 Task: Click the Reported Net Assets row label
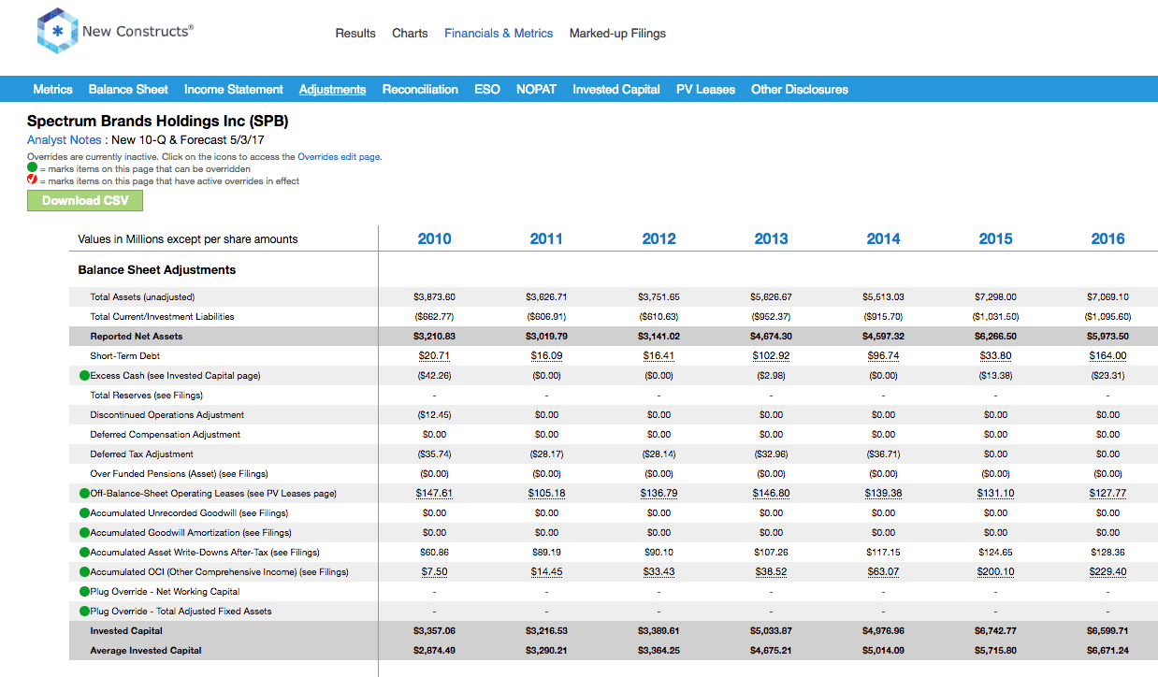click(137, 337)
